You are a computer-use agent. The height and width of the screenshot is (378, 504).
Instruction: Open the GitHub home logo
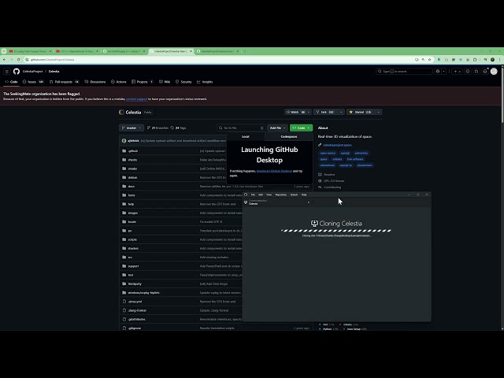point(17,72)
